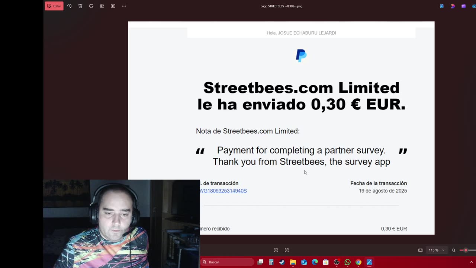Open File Explorer from the taskbar
The height and width of the screenshot is (268, 476).
pos(293,262)
